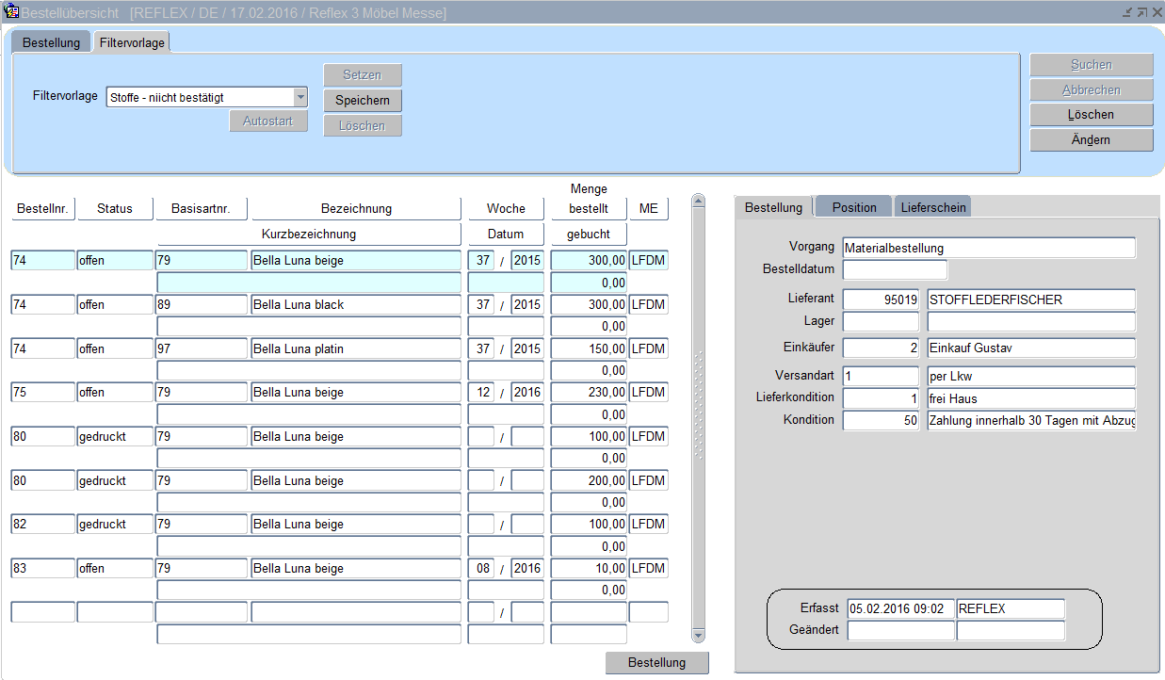Click the scroll down arrow of the order list
The height and width of the screenshot is (680, 1165).
pos(698,636)
